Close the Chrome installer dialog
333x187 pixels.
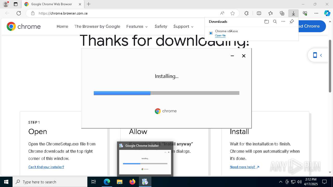[x=244, y=56]
